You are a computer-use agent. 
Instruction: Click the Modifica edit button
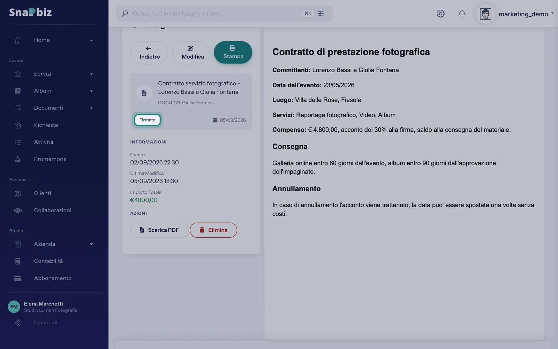[x=191, y=53]
